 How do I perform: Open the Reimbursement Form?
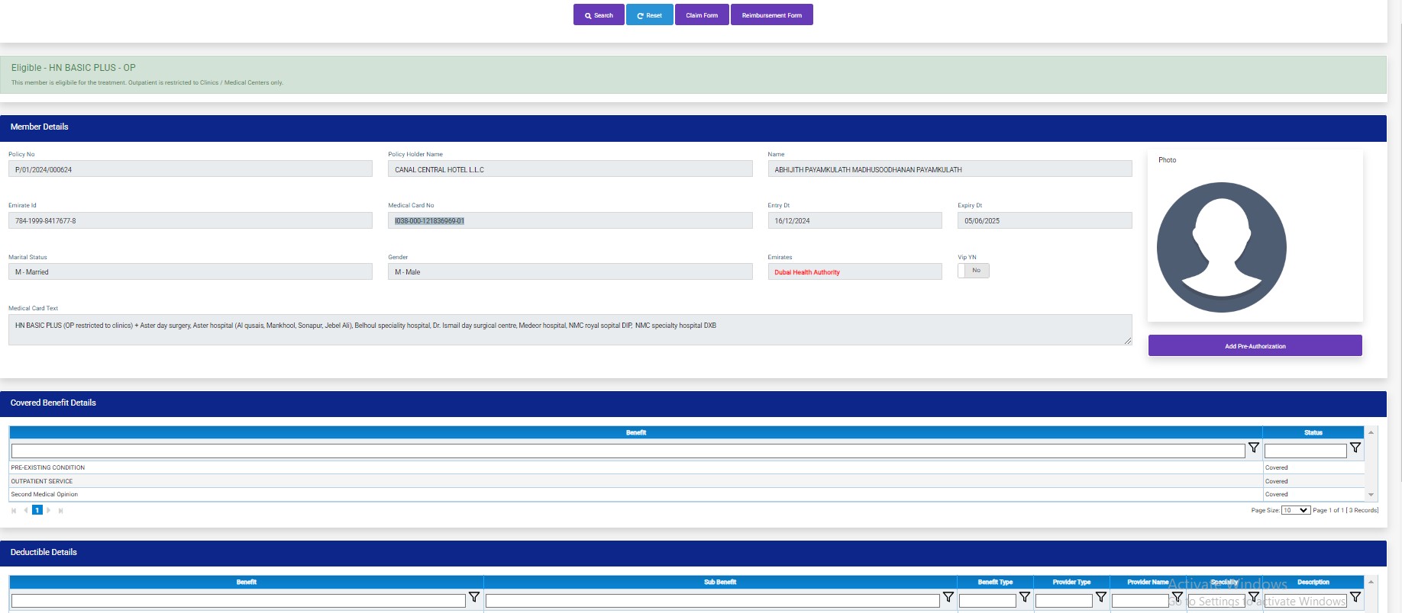[x=771, y=15]
